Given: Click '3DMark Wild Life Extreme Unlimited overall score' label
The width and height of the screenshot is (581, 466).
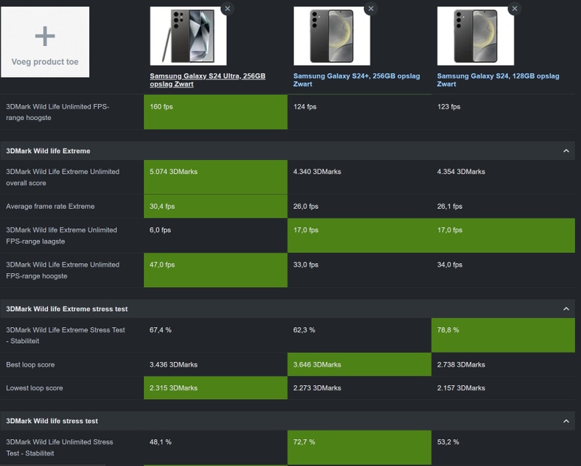Looking at the screenshot, I should (x=62, y=177).
